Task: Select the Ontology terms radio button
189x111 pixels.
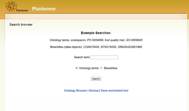Action: (77, 68)
